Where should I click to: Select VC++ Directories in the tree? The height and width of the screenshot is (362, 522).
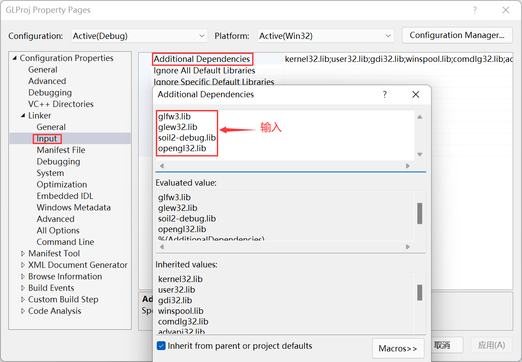(61, 104)
